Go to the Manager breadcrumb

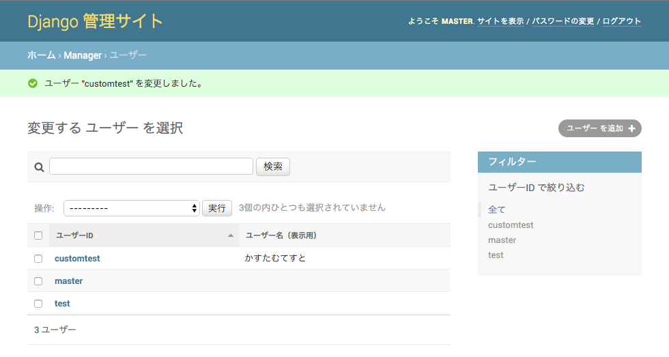coord(83,55)
